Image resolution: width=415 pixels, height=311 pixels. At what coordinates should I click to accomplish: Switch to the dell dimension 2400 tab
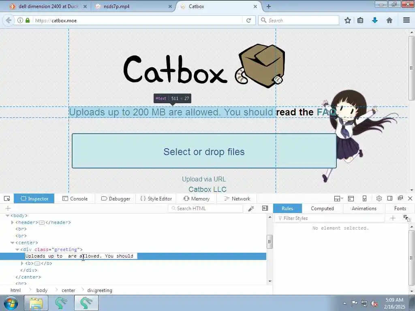[48, 6]
